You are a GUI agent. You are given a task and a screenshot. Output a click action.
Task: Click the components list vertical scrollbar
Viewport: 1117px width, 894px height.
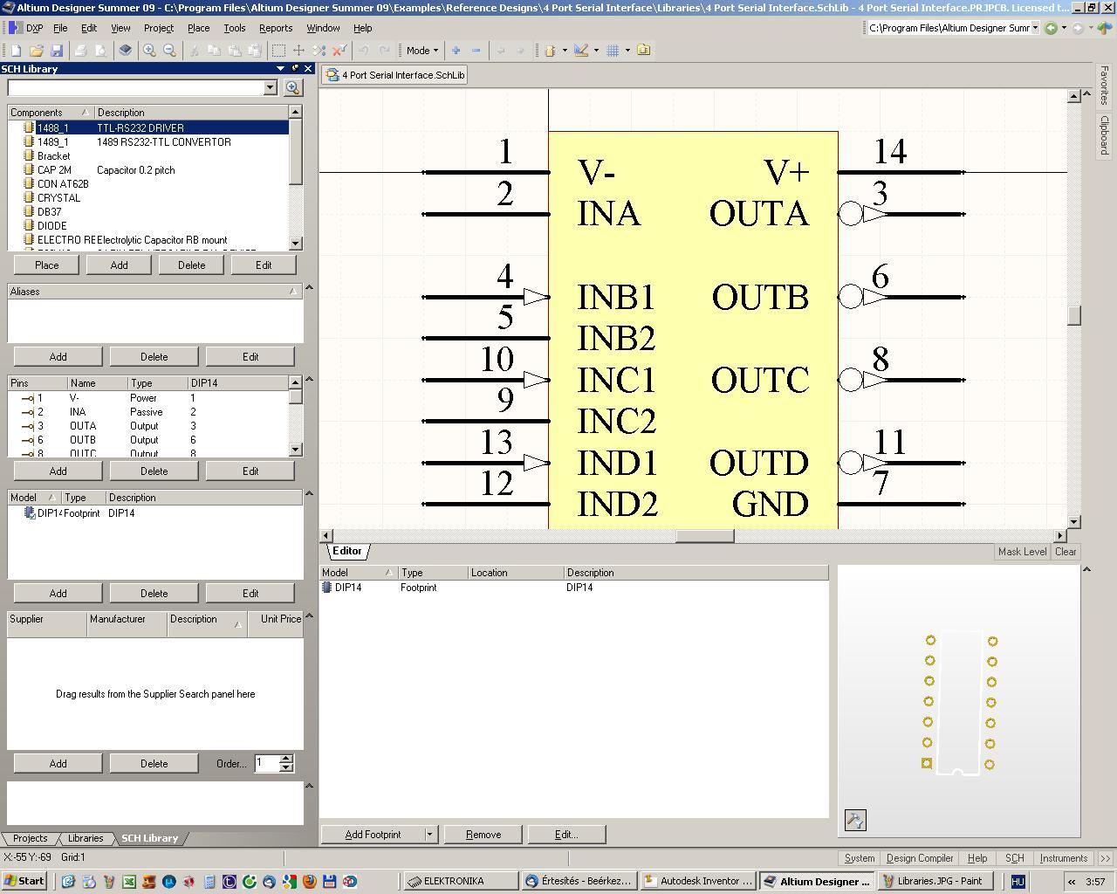click(295, 177)
